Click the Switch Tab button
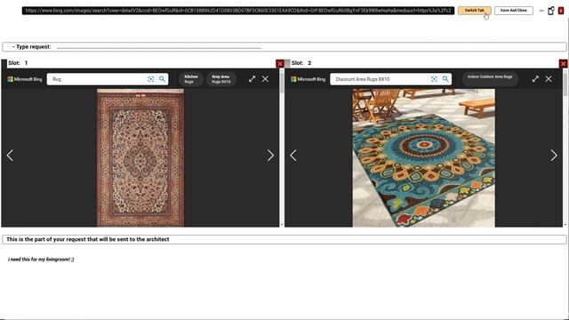The width and height of the screenshot is (569, 320). pyautogui.click(x=474, y=11)
